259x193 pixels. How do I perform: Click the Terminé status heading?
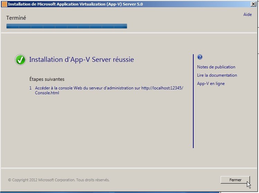click(x=16, y=18)
